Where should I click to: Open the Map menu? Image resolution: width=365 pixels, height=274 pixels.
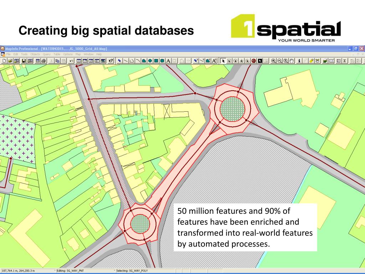(x=78, y=54)
